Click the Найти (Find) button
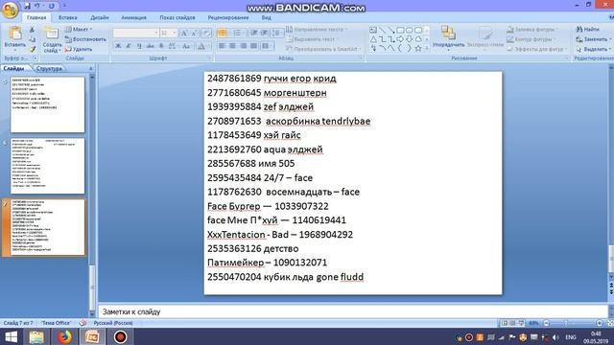 click(587, 30)
